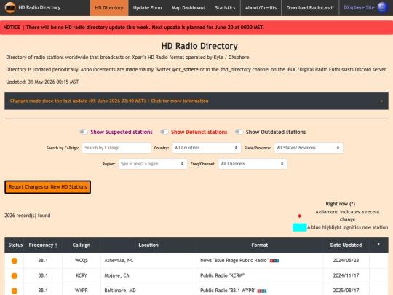Viewport: 393px width, 295px height.
Task: Click the orange status dot for WYPR
Action: click(15, 291)
